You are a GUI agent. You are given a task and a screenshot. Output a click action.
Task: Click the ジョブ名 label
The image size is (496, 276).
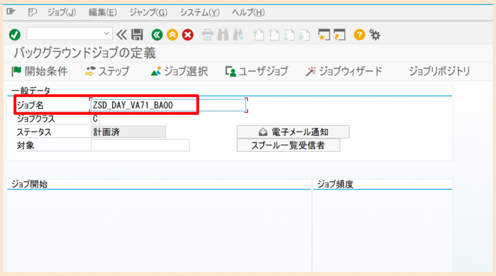pos(30,105)
